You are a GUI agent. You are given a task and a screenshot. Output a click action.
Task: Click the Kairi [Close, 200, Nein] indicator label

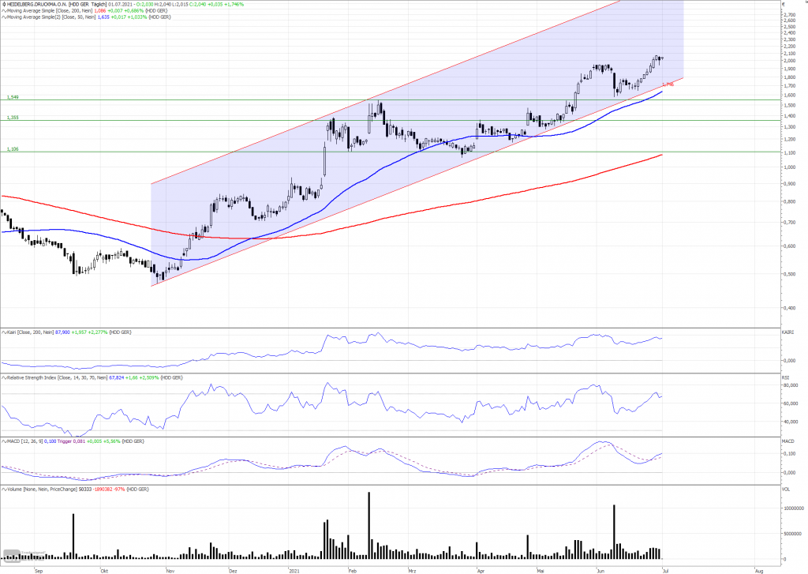coord(31,332)
